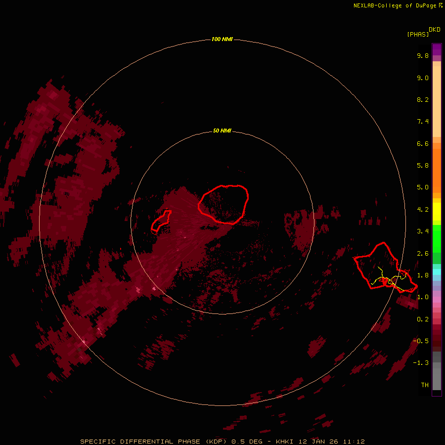Click the 50 NMI range ring label
Viewport: 445px width, 445px height.
[222, 131]
